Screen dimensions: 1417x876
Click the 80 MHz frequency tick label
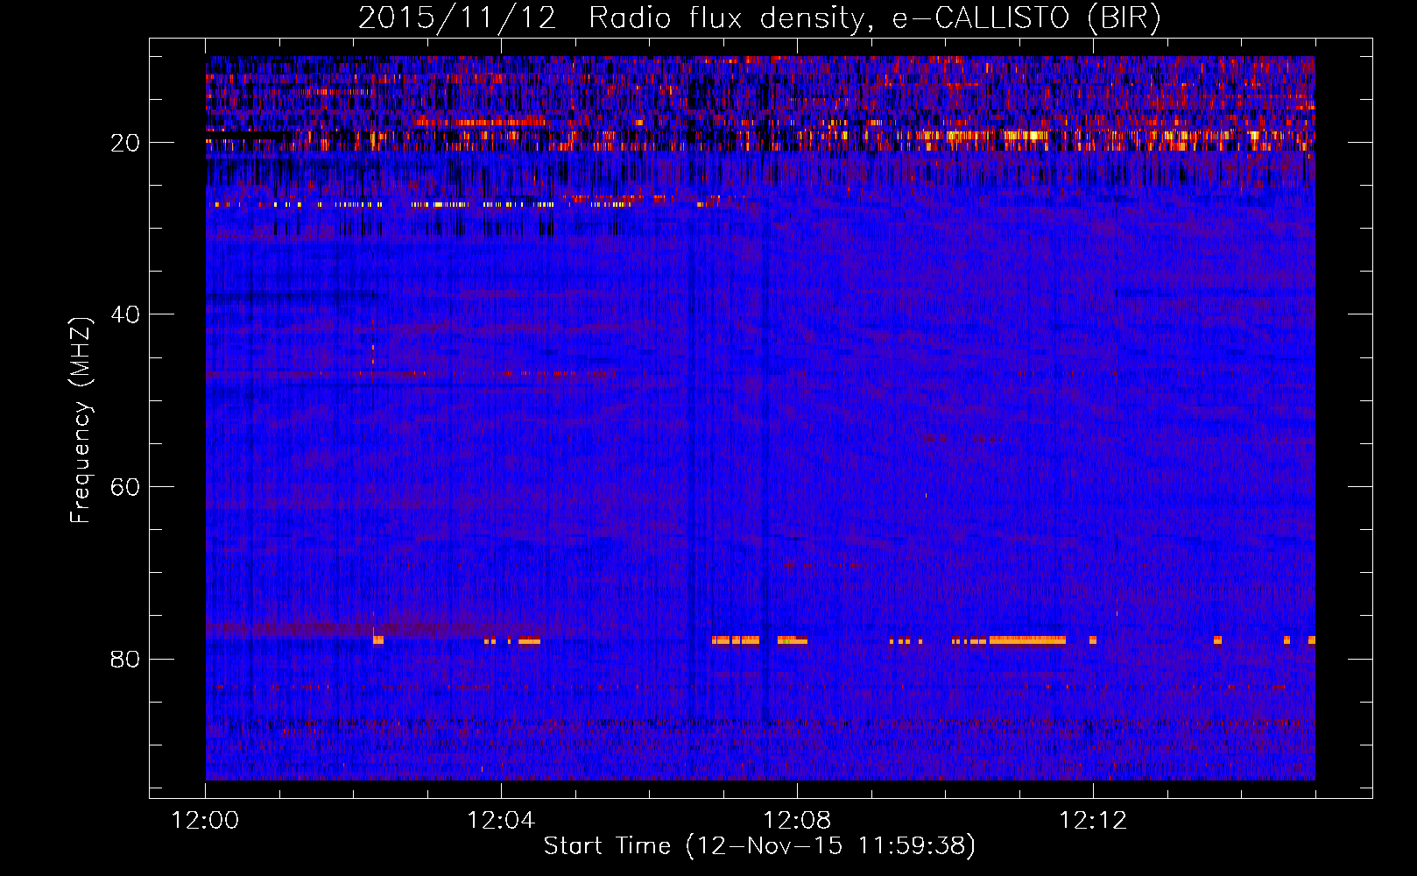click(125, 659)
